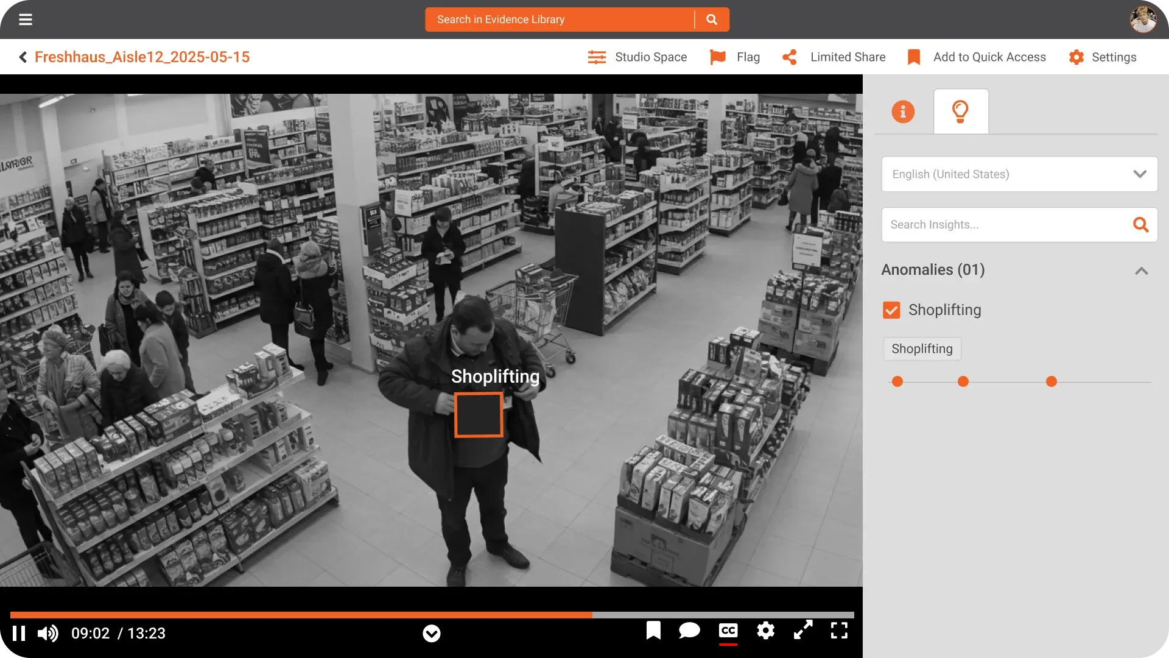This screenshot has height=658, width=1169.
Task: Collapse the Anomalies section
Action: 1141,271
